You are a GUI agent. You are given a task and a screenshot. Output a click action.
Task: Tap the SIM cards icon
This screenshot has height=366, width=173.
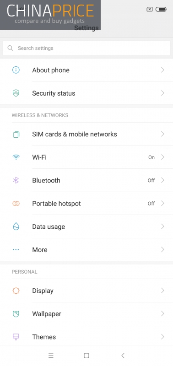(x=16, y=134)
